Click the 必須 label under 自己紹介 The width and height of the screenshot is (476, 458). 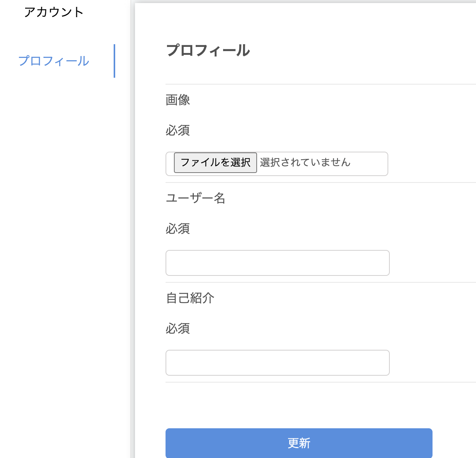click(x=177, y=328)
